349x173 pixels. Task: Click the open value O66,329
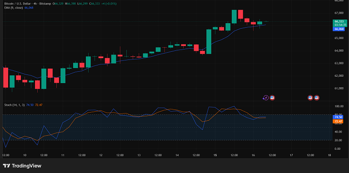point(58,4)
